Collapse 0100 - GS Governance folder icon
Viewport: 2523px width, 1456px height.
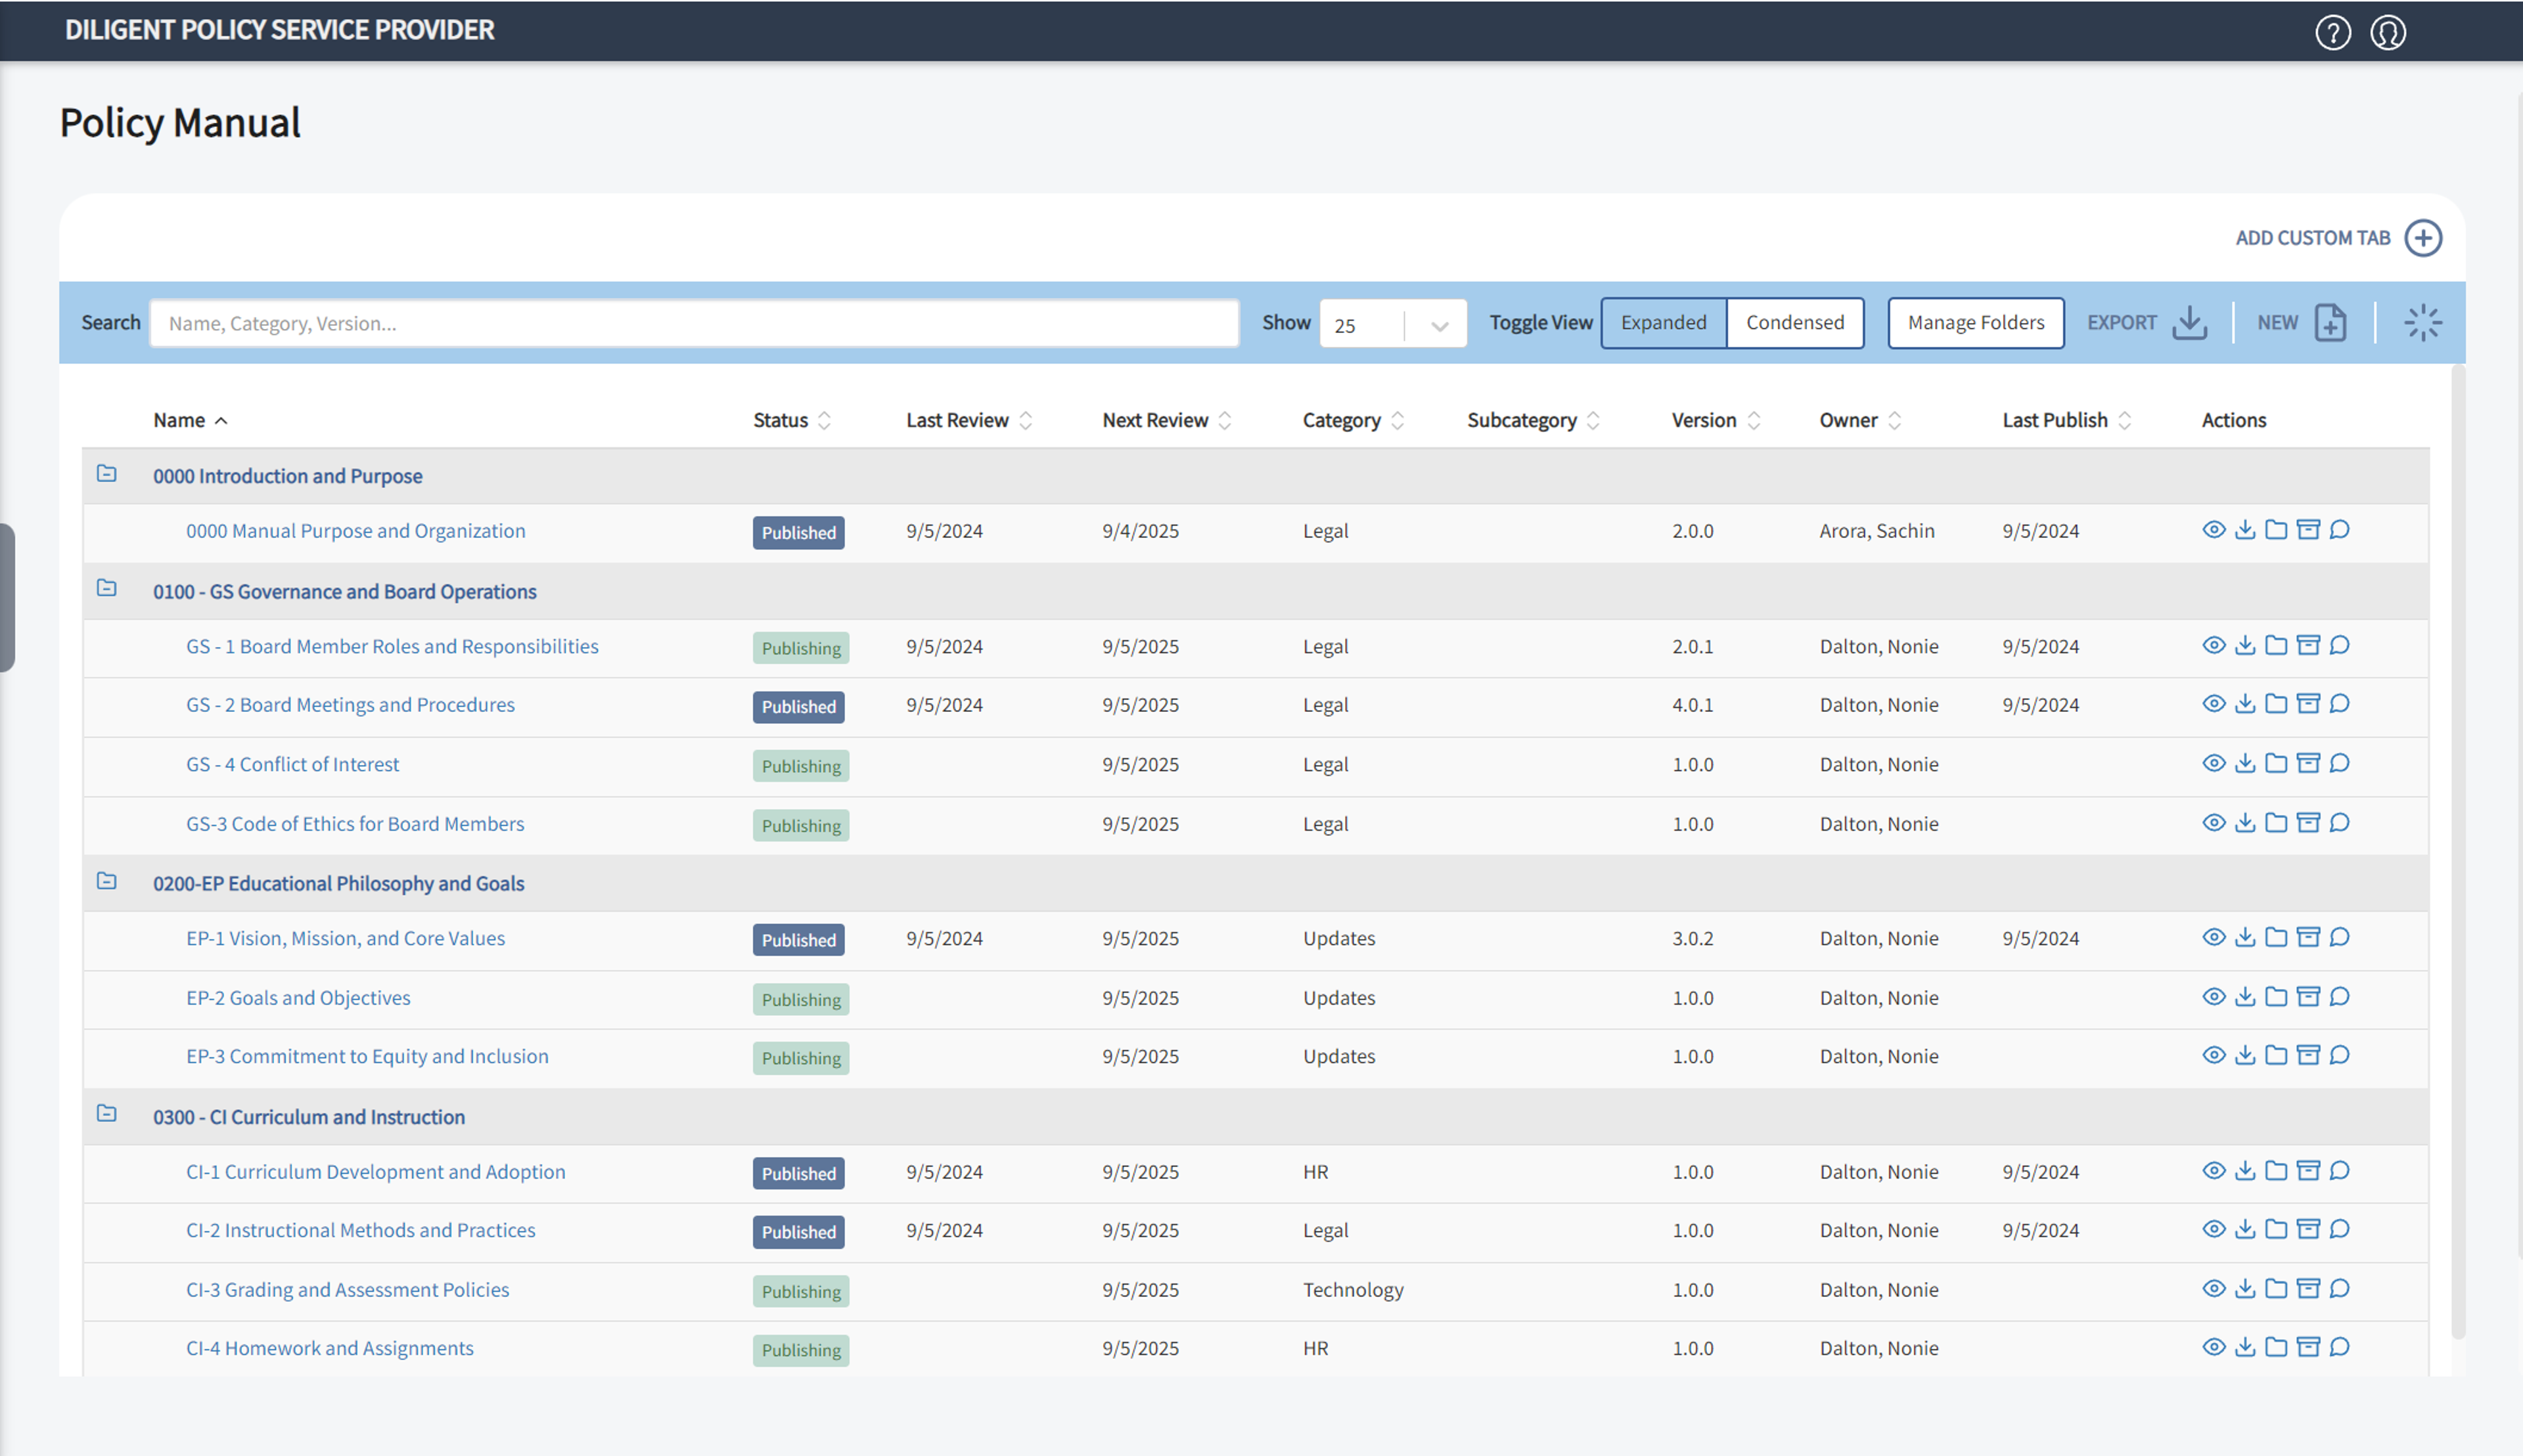tap(107, 589)
